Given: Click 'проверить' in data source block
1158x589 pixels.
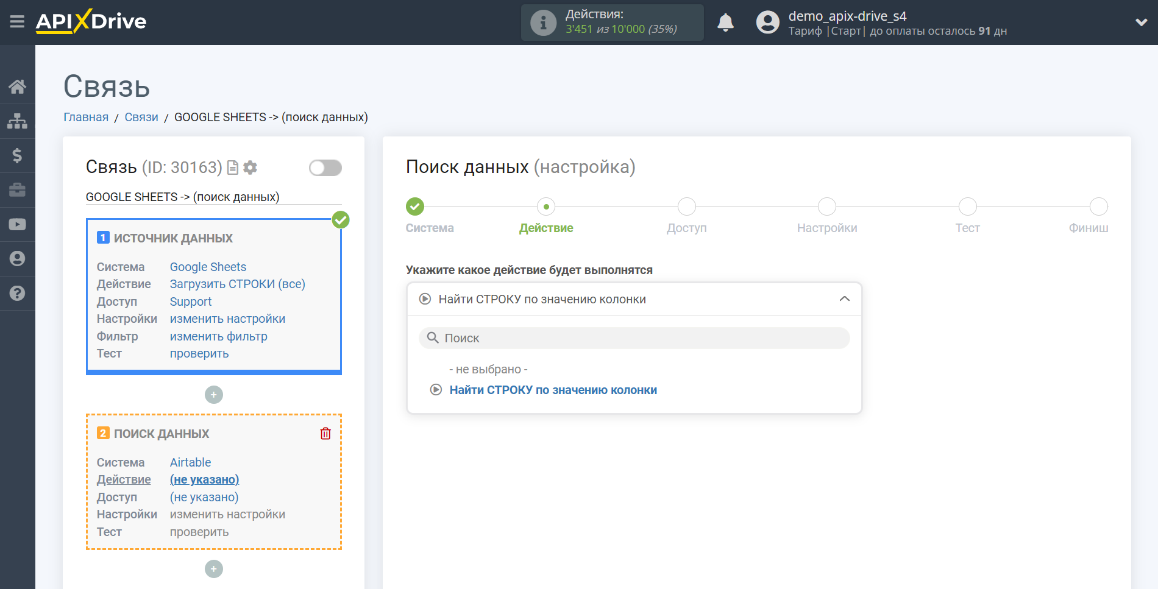Looking at the screenshot, I should [x=199, y=353].
